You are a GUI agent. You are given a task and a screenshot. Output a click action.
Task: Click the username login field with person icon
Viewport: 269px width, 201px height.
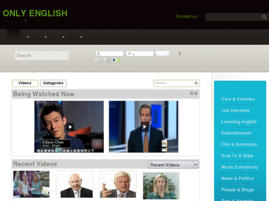pyautogui.click(x=110, y=53)
